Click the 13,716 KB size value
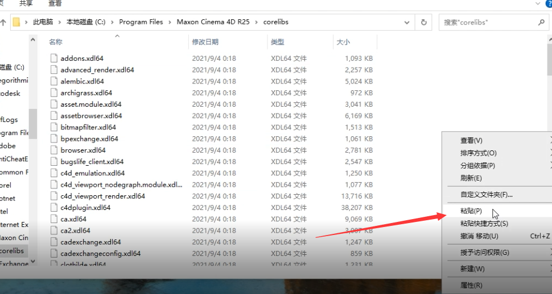 [357, 196]
